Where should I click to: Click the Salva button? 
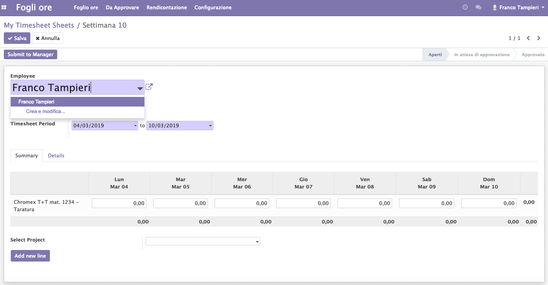click(17, 38)
